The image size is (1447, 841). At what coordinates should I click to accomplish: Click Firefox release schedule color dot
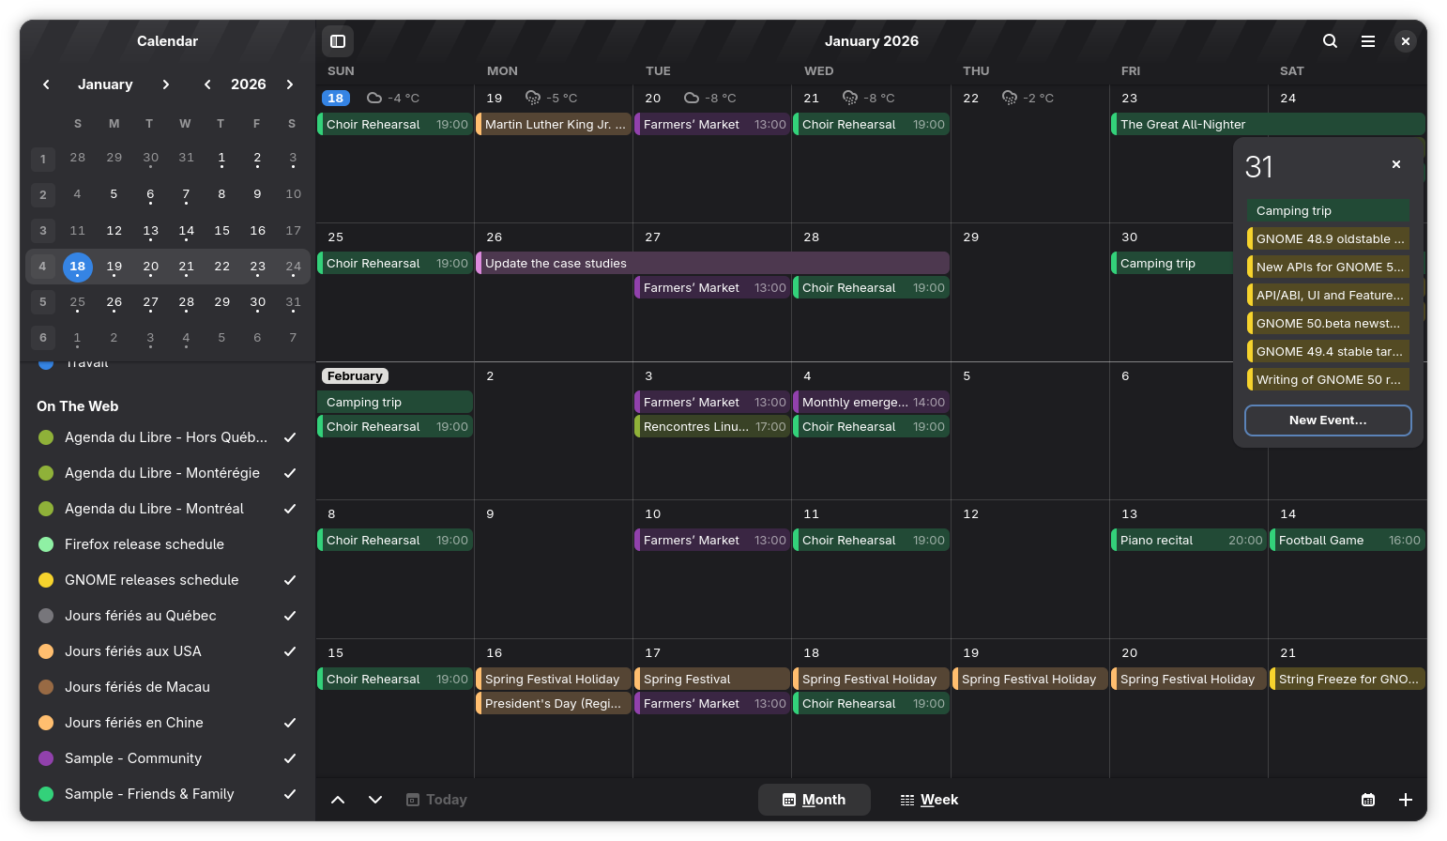tap(45, 544)
